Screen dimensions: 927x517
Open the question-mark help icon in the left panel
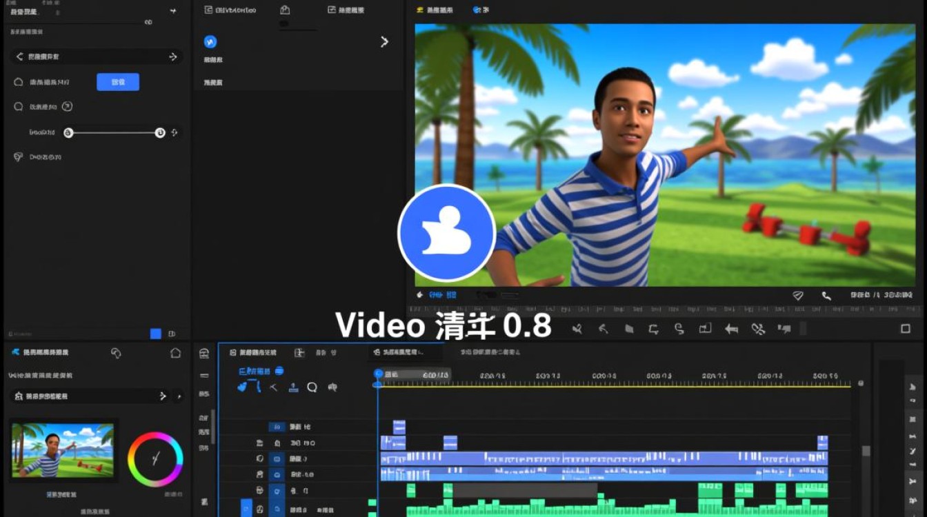coord(67,106)
